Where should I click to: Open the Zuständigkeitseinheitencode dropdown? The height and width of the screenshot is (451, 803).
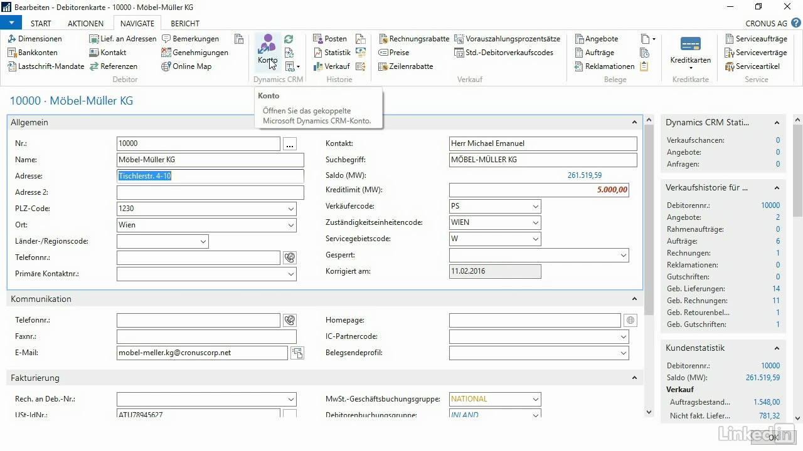535,222
